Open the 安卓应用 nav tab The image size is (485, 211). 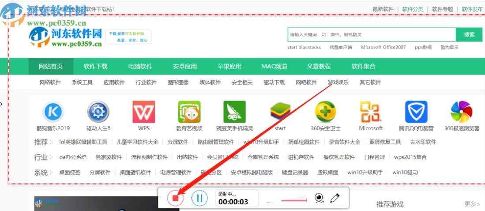pyautogui.click(x=184, y=66)
